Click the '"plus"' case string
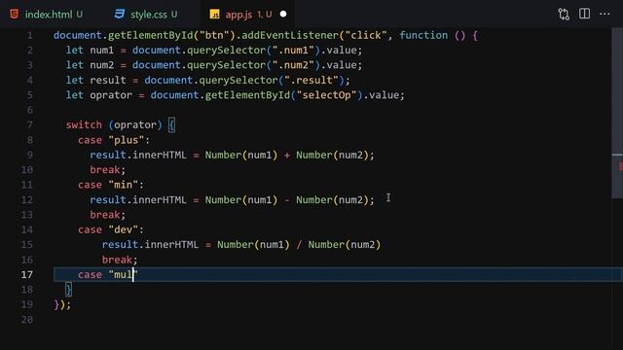 pyautogui.click(x=126, y=140)
